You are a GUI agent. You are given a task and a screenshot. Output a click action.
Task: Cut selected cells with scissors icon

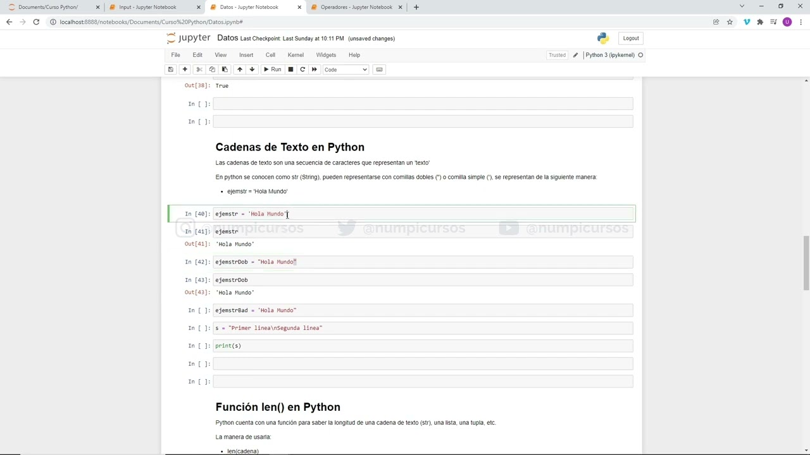click(x=199, y=70)
